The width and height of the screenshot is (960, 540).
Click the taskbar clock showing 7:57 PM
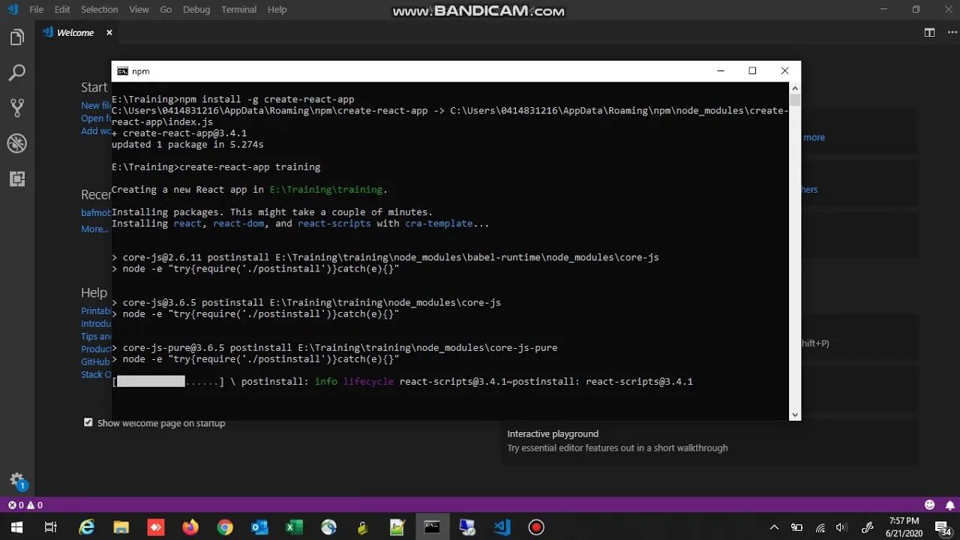[x=904, y=527]
